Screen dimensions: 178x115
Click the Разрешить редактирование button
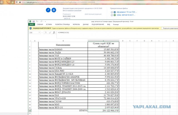[170, 28]
